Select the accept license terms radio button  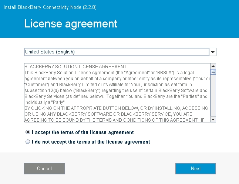point(28,132)
